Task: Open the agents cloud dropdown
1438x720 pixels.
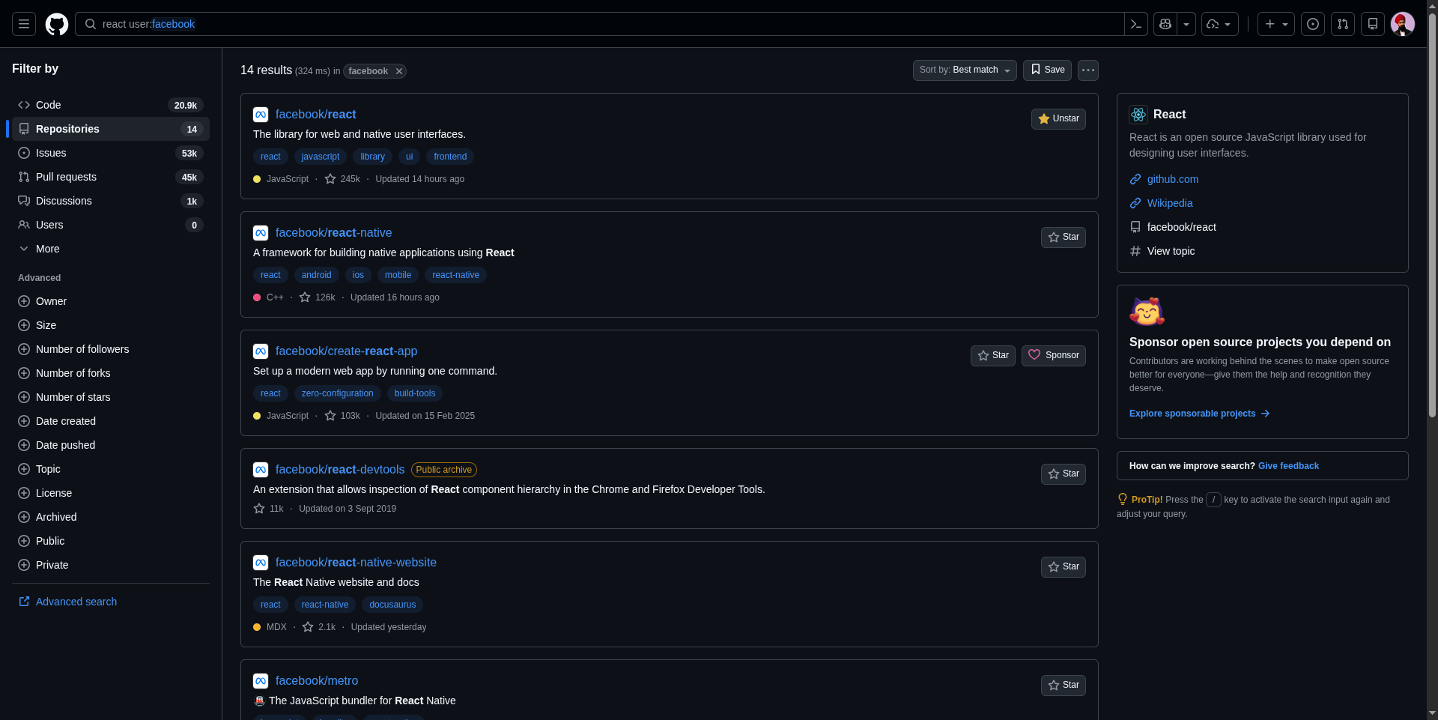Action: (x=1220, y=24)
